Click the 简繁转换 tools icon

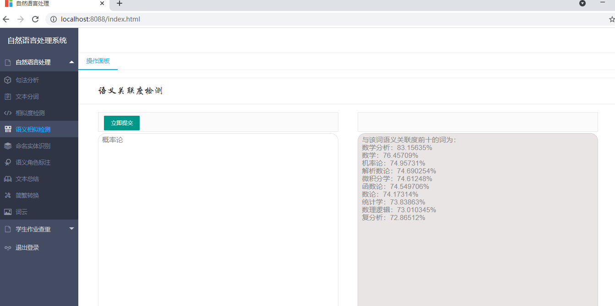(7, 195)
